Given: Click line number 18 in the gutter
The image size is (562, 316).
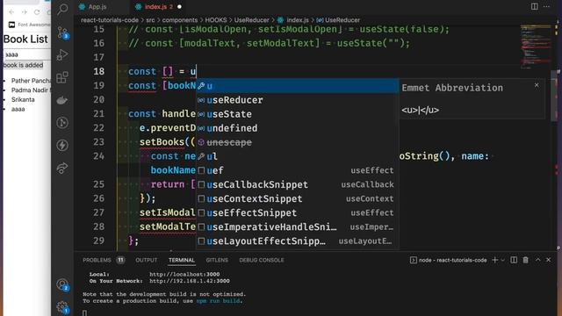Looking at the screenshot, I should 99,71.
